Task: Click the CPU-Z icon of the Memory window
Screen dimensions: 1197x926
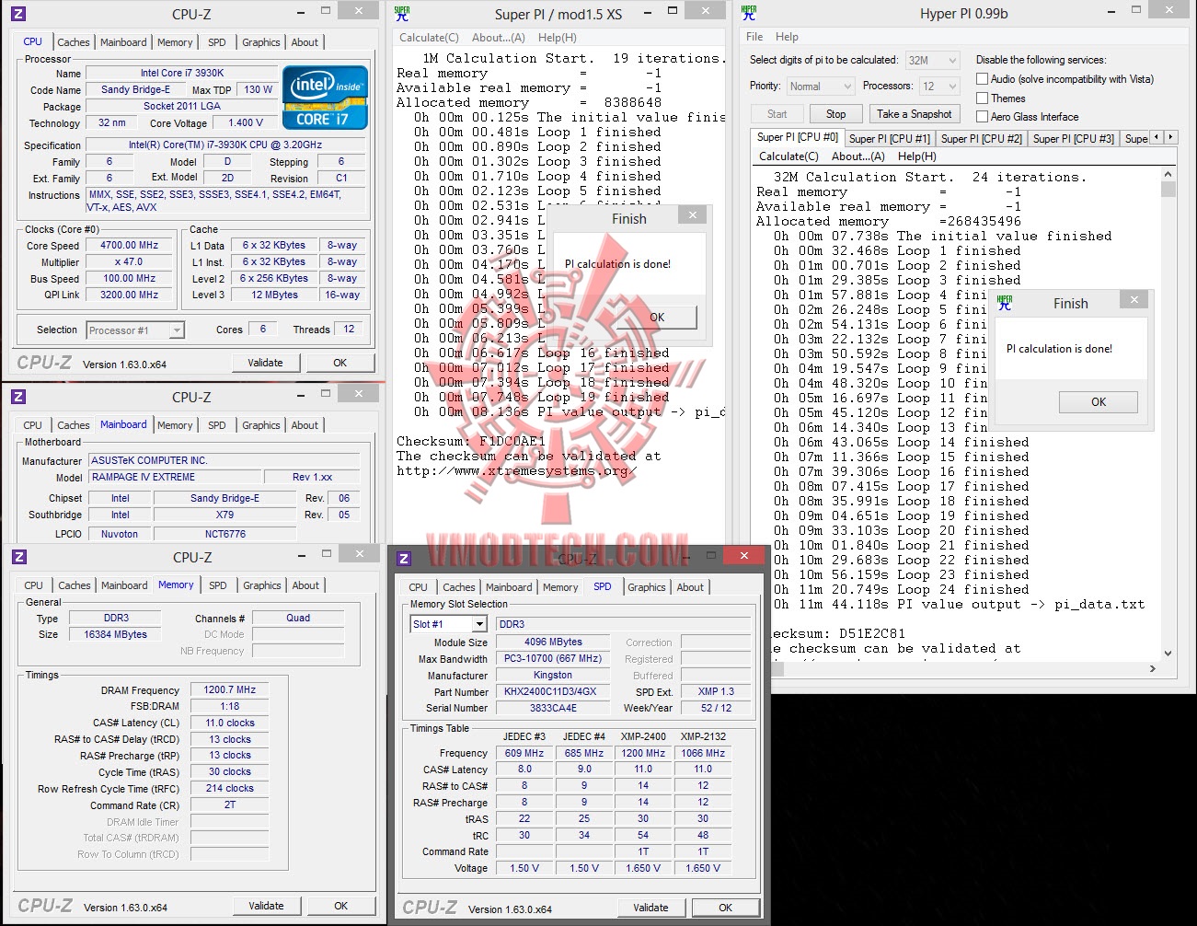Action: [18, 557]
